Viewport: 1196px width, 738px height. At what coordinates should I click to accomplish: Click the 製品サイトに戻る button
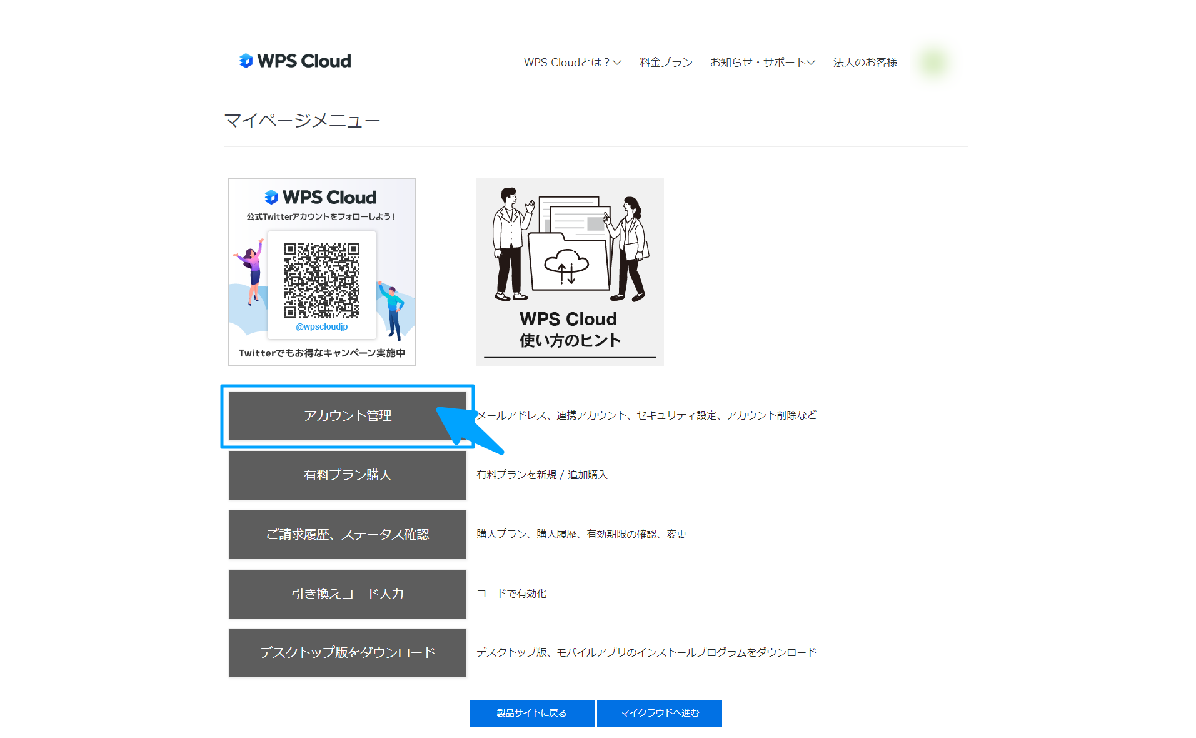tap(532, 713)
